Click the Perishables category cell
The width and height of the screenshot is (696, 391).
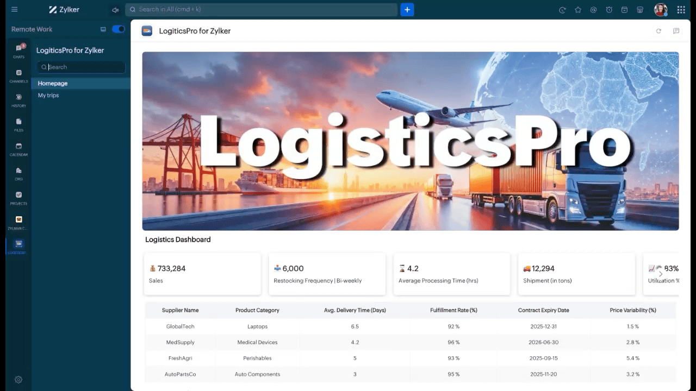[x=257, y=358]
